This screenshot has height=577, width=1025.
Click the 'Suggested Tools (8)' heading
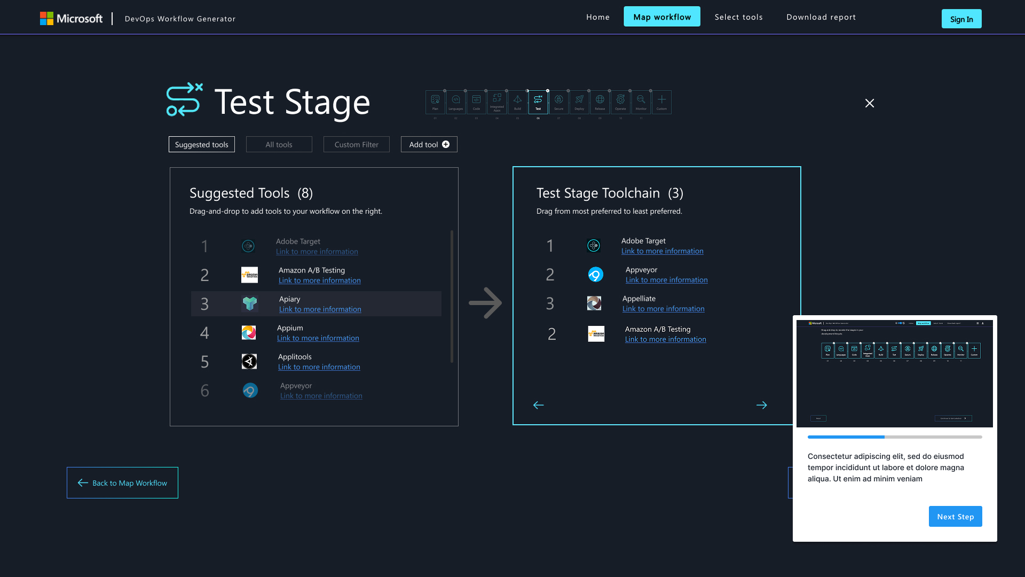(x=251, y=193)
